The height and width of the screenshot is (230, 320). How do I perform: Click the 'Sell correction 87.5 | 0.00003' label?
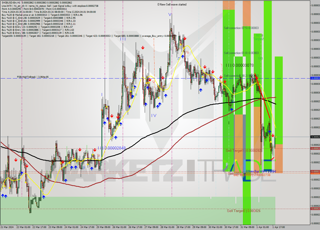coord(241,28)
